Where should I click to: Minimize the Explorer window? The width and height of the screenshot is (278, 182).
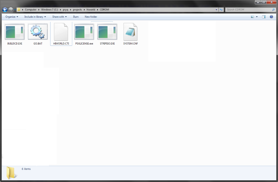[258, 2]
